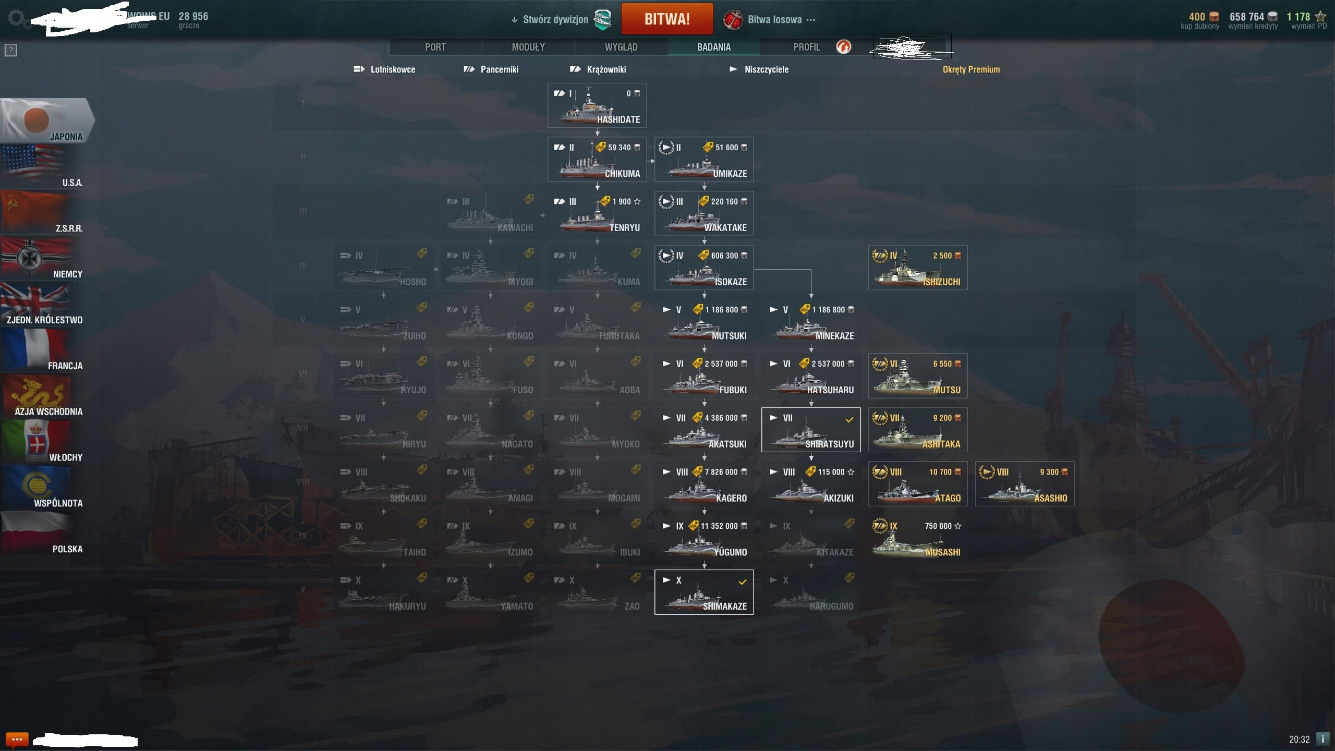
Task: Open the settings gear icon
Action: pyautogui.click(x=16, y=19)
